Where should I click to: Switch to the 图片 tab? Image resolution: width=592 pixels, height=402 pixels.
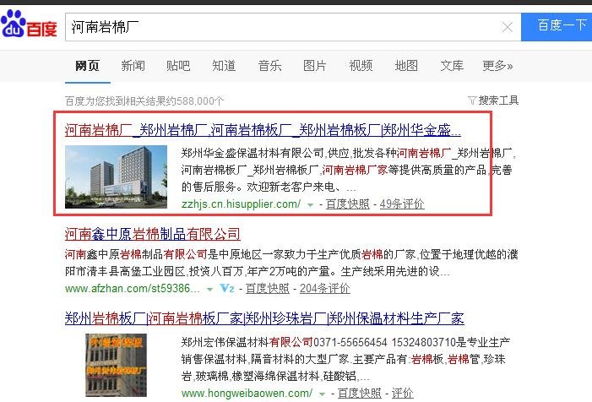(x=315, y=66)
